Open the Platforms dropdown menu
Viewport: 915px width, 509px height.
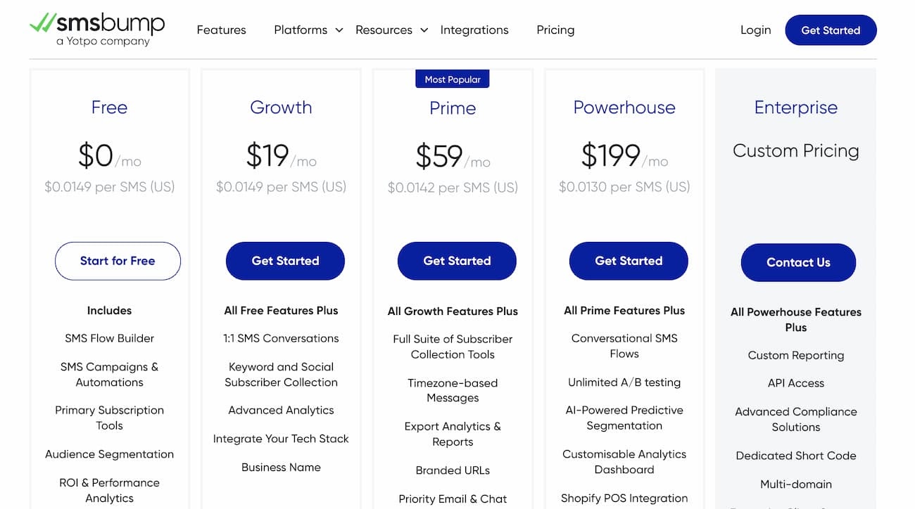coord(301,30)
